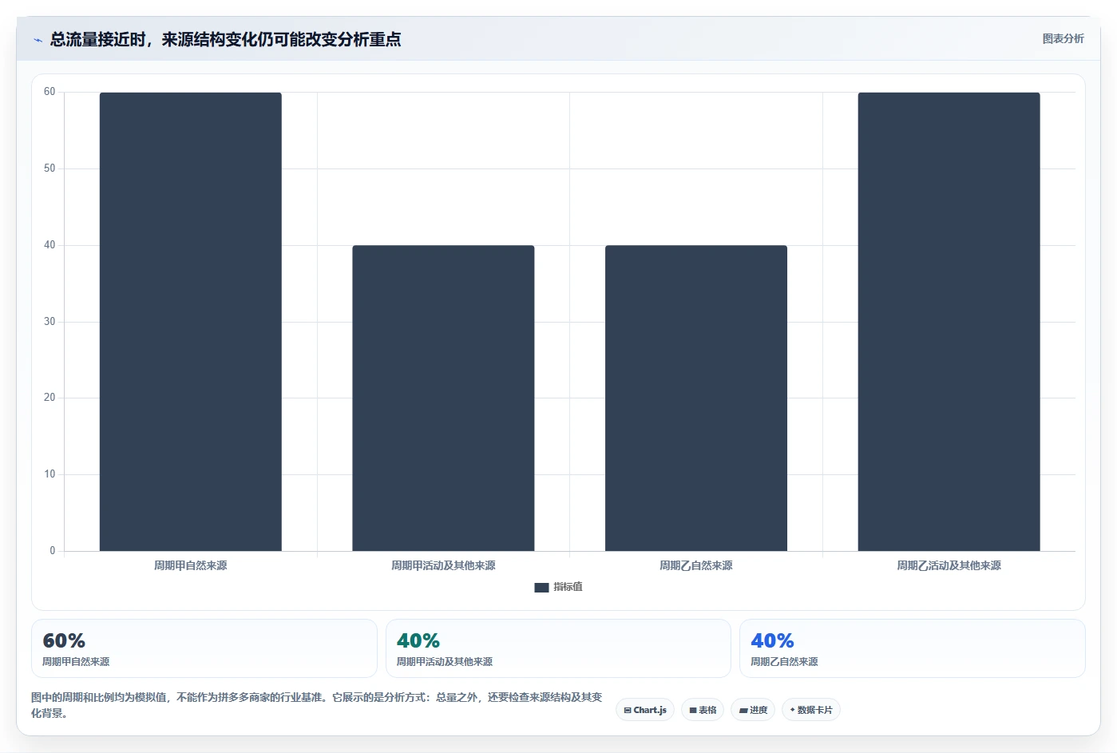Click the 图表分析 label in header
The height and width of the screenshot is (753, 1117).
(x=1063, y=38)
